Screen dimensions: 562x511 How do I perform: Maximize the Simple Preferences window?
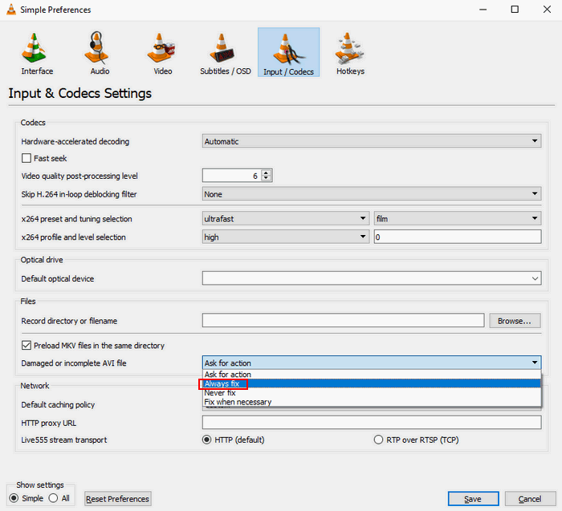(515, 10)
